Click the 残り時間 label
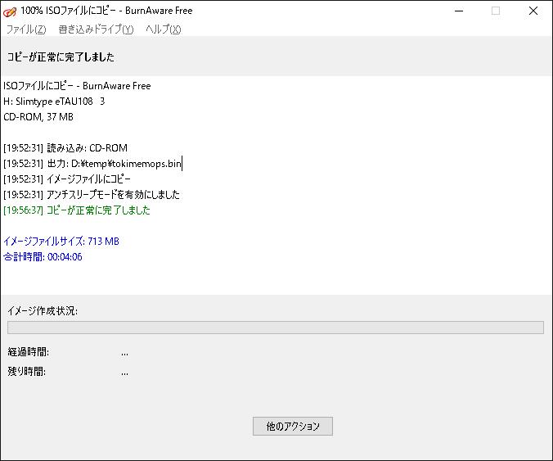This screenshot has height=461, width=553. [x=26, y=372]
